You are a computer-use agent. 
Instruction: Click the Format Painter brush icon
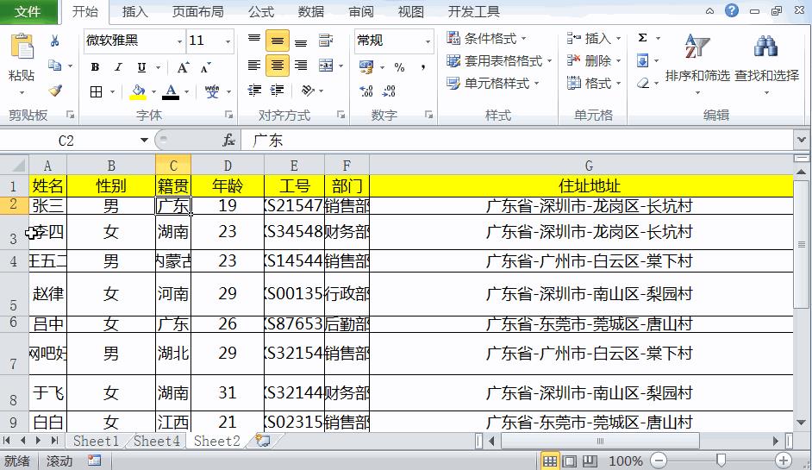[x=55, y=91]
